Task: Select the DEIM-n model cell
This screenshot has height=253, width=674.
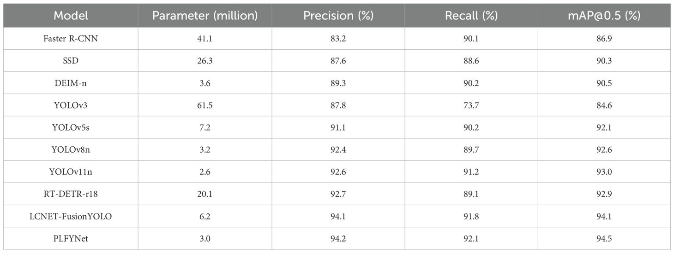Action: [x=71, y=83]
